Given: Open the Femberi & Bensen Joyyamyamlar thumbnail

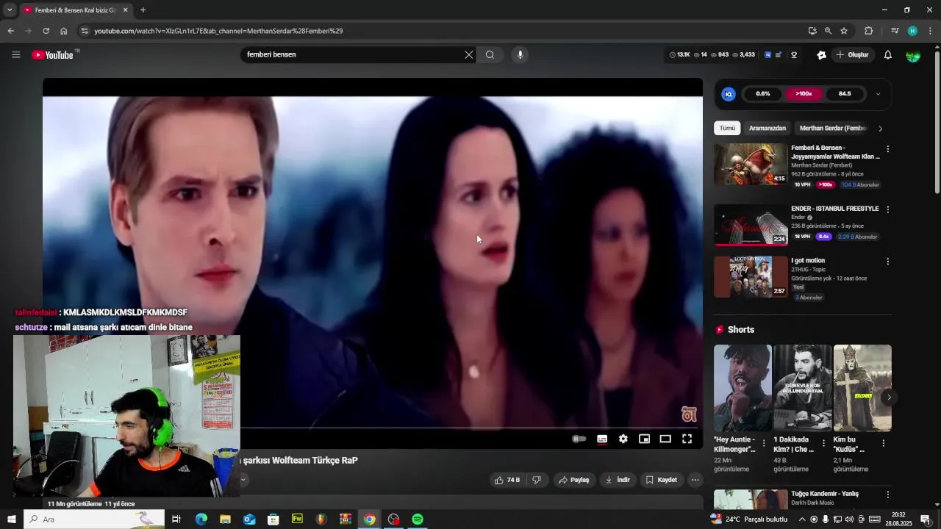Looking at the screenshot, I should point(751,165).
